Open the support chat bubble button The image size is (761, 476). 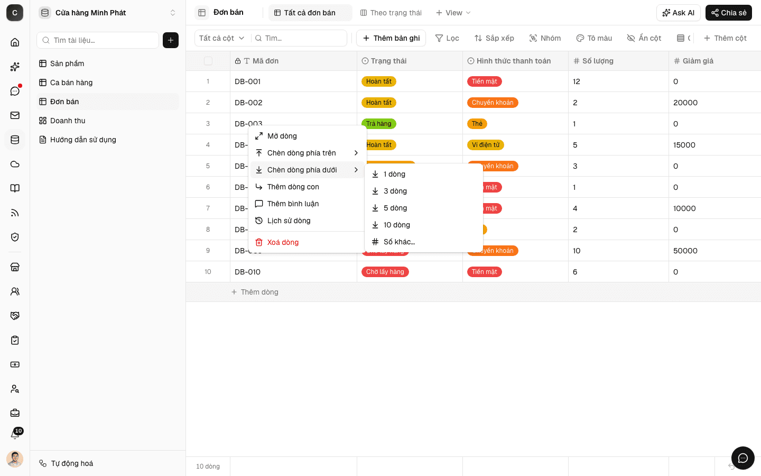[743, 458]
